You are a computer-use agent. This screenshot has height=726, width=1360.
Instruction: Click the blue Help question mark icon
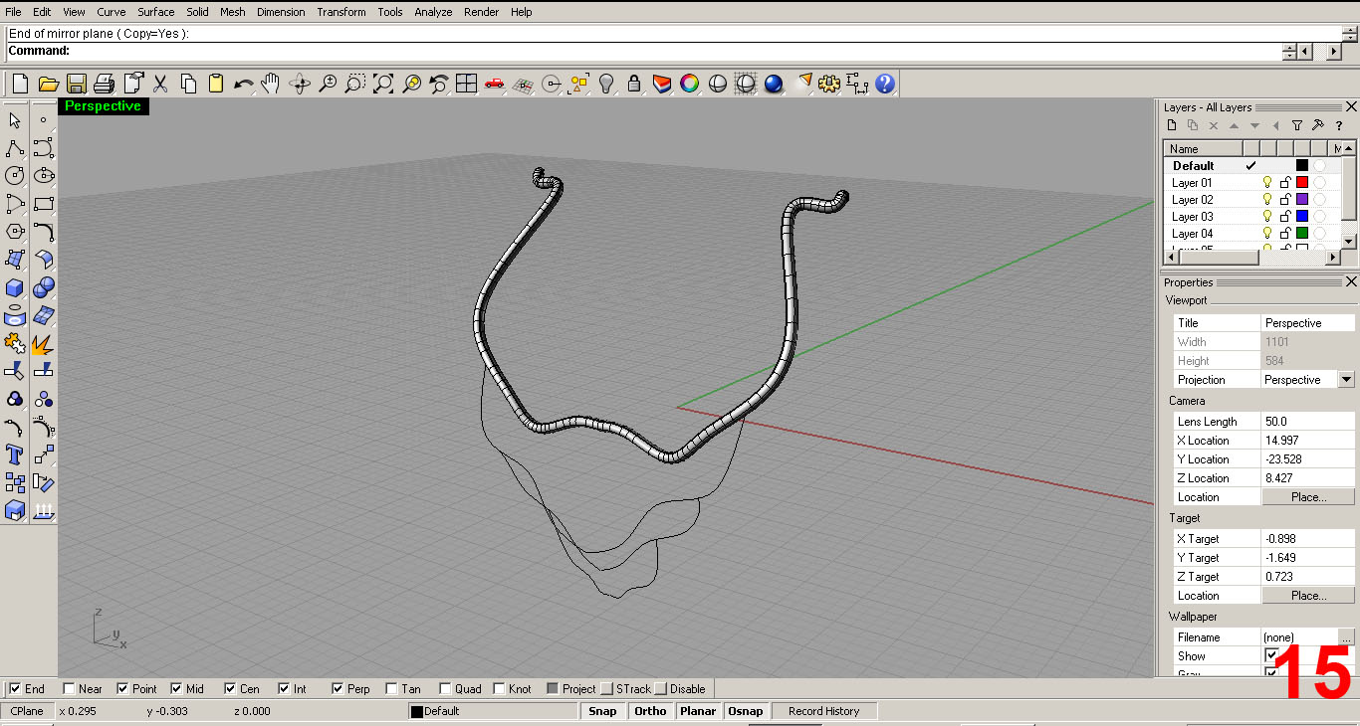pos(885,84)
